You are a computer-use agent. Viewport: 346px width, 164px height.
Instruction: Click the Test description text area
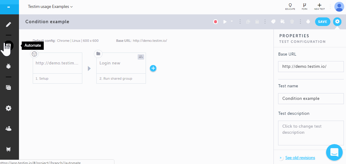point(311,133)
